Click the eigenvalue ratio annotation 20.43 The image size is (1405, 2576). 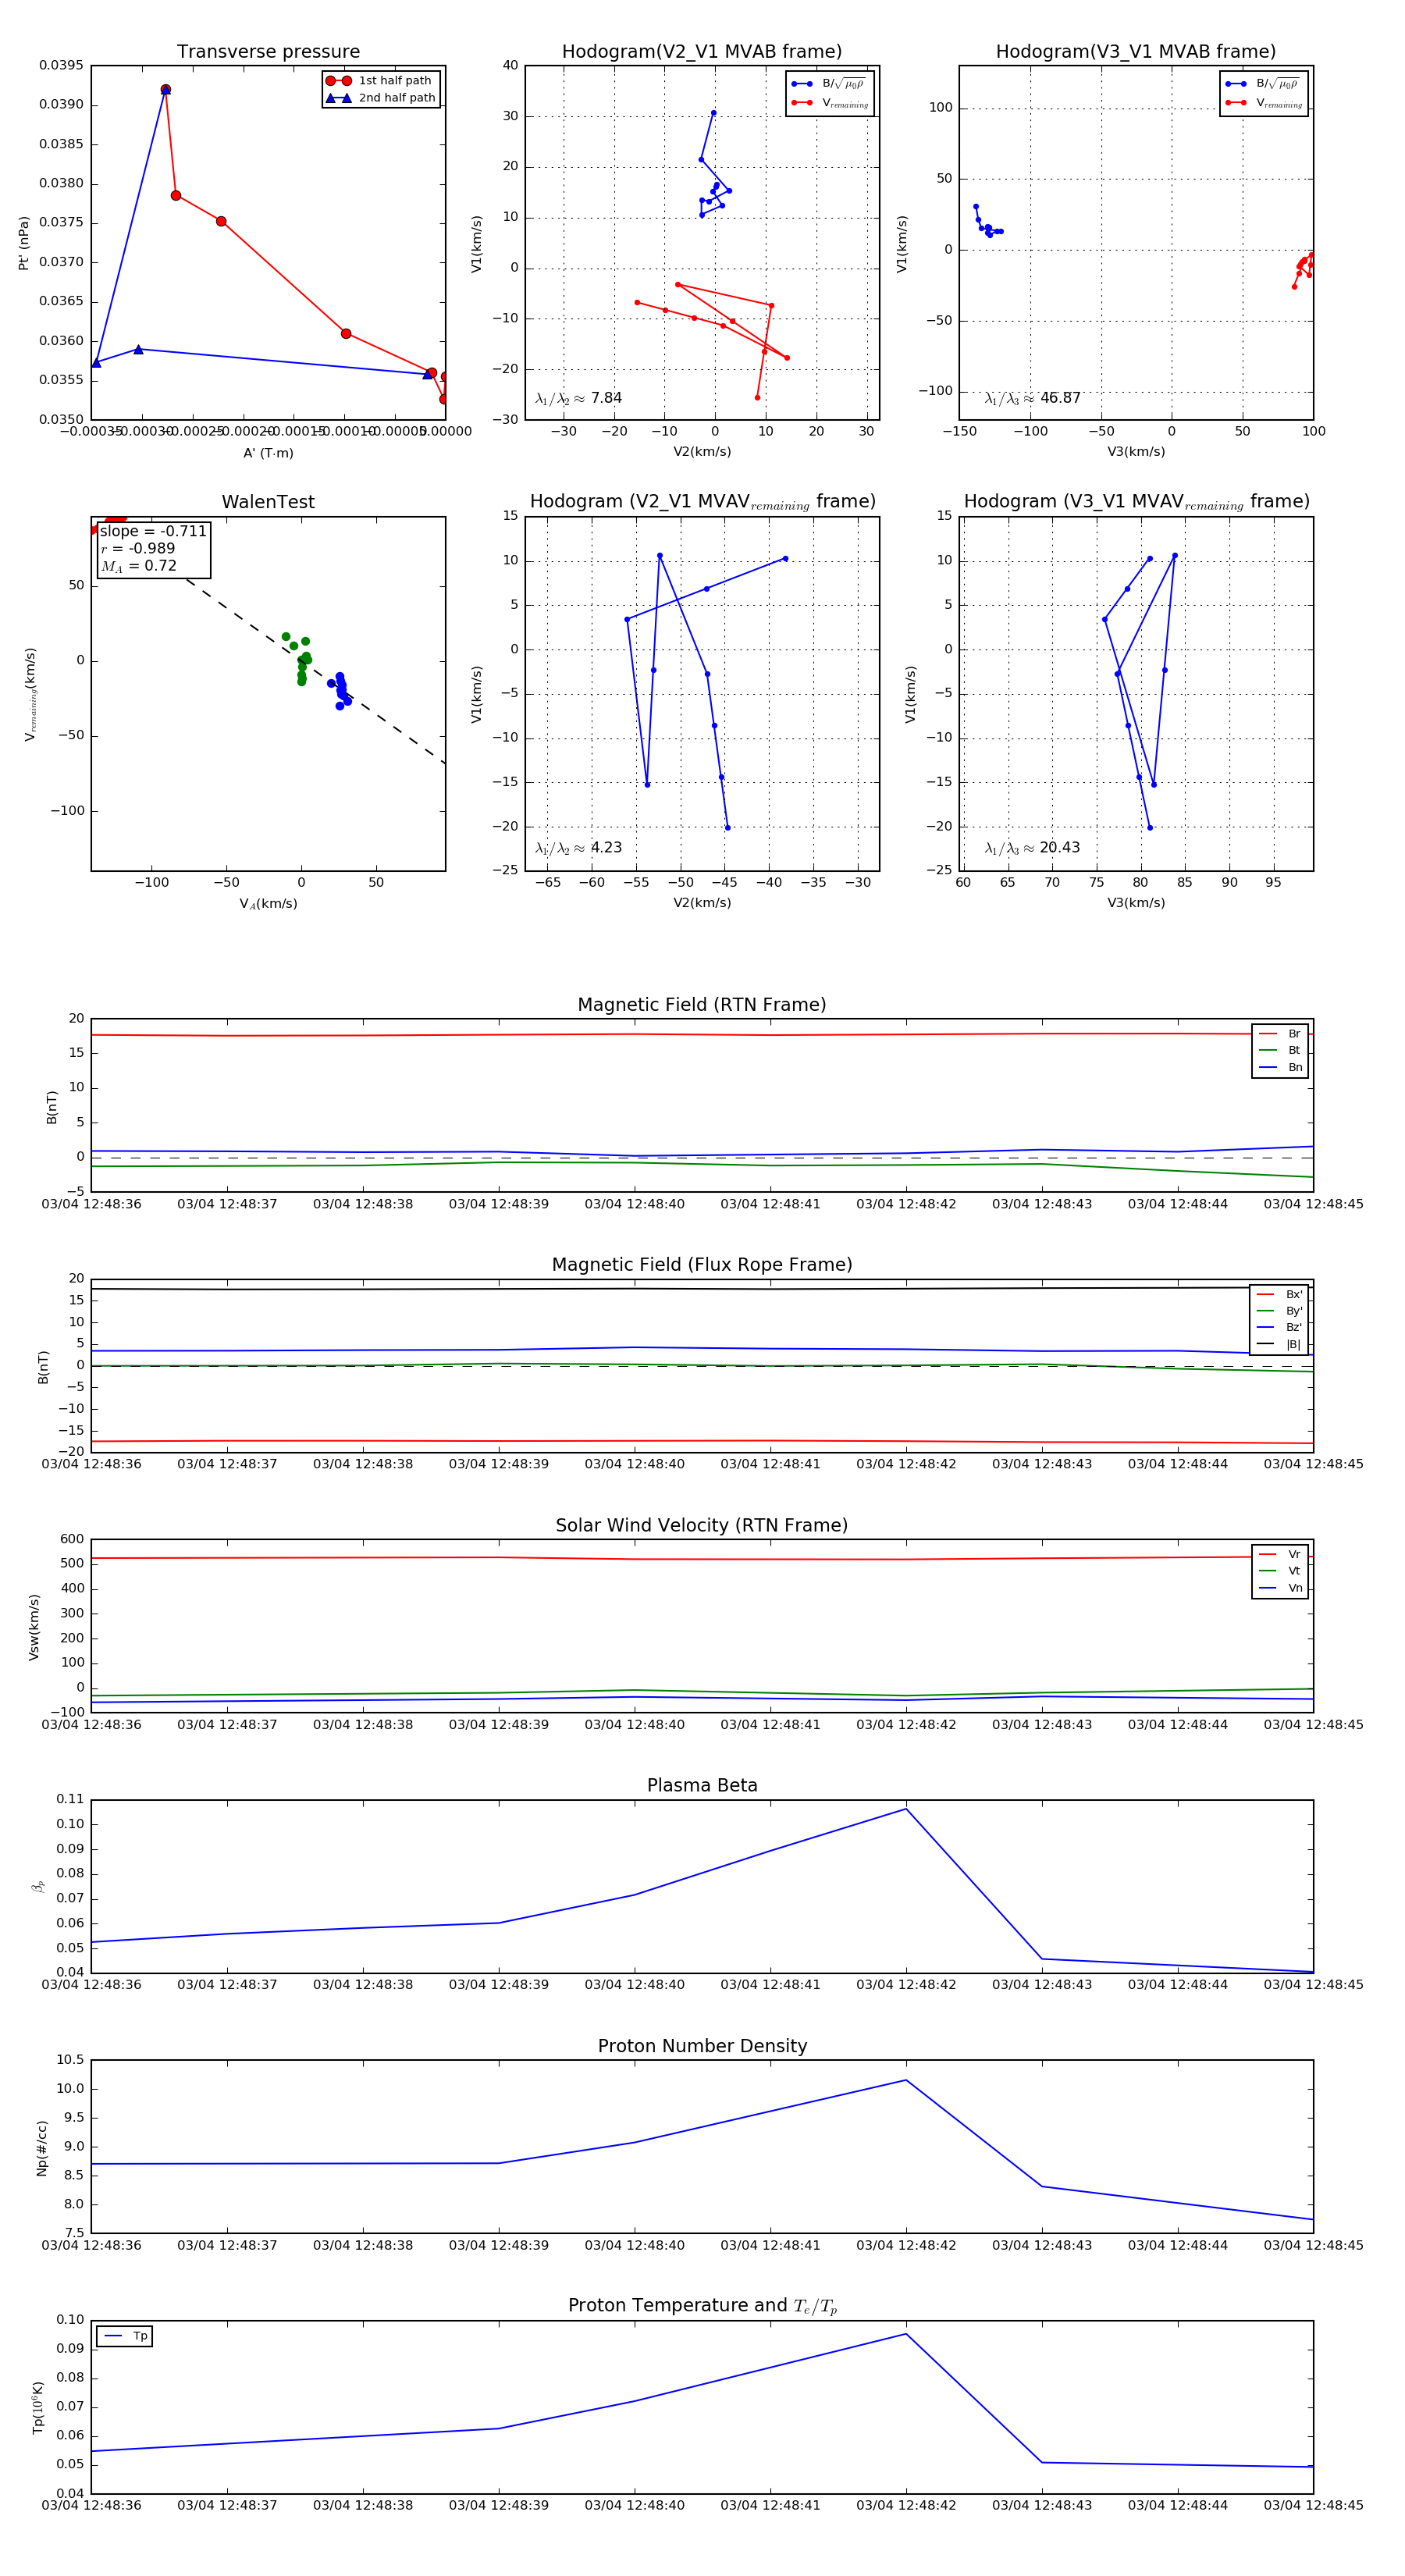point(1033,848)
